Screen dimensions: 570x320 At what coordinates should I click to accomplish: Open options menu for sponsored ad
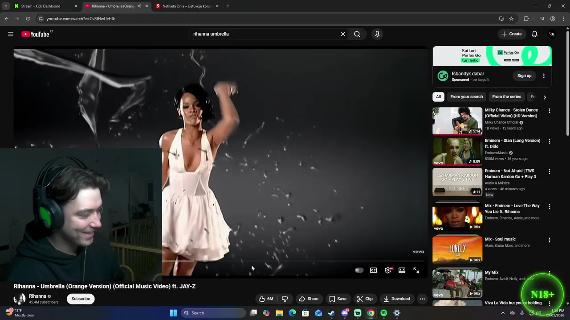[544, 76]
